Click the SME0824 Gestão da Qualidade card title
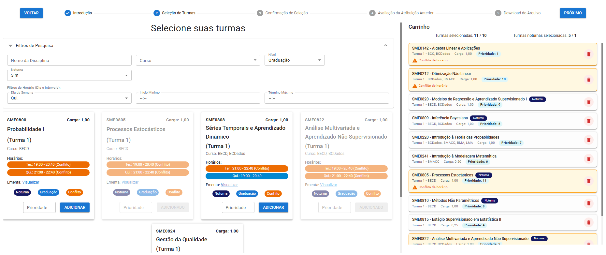 [x=181, y=239]
